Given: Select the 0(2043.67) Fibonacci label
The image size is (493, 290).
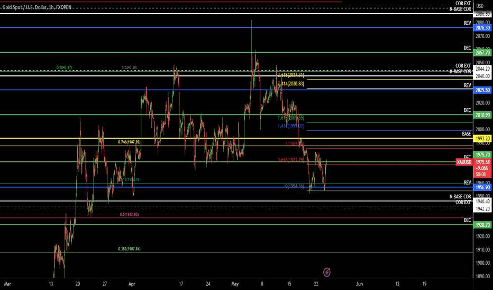Looking at the screenshot, I should coord(64,67).
